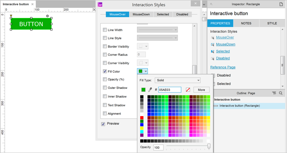287x153 pixels.
Task: Uncheck the Preview checkbox
Action: click(x=103, y=124)
